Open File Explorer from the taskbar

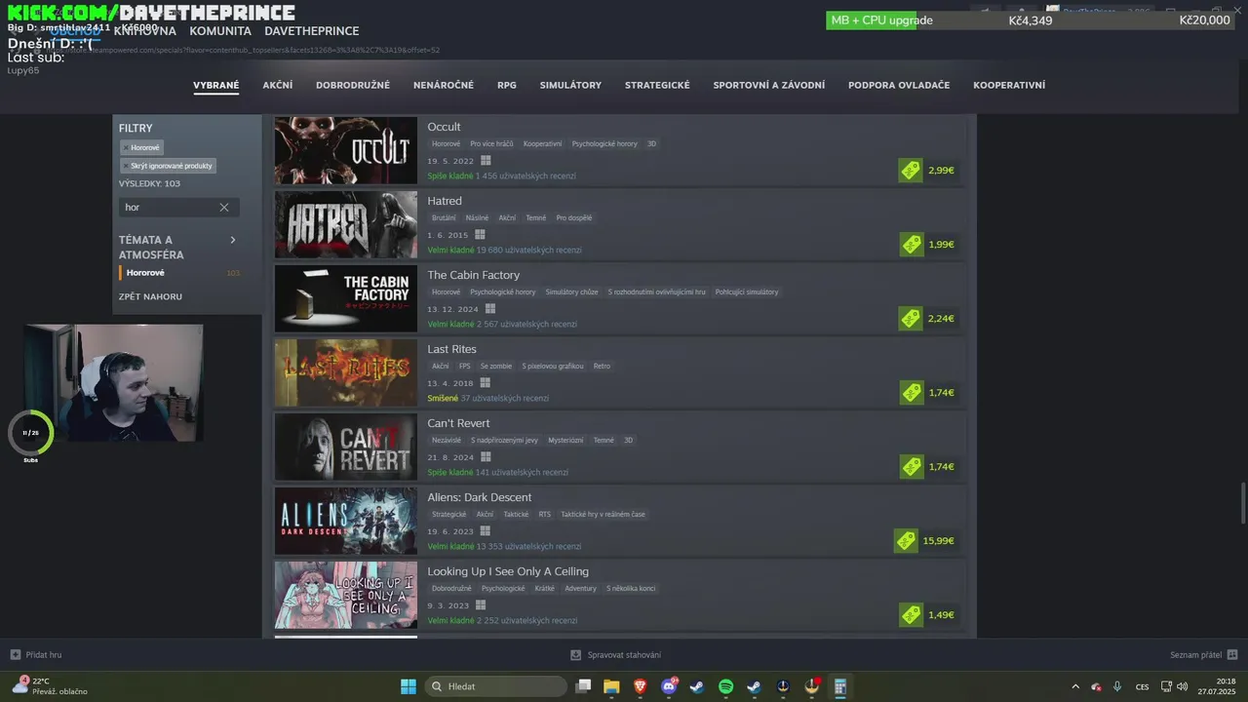coord(611,686)
